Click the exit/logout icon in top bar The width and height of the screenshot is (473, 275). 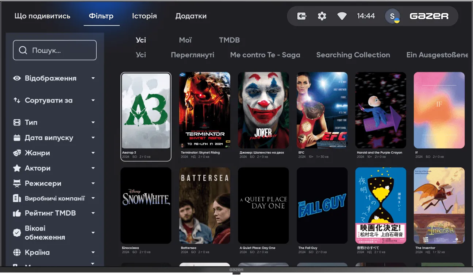click(301, 16)
